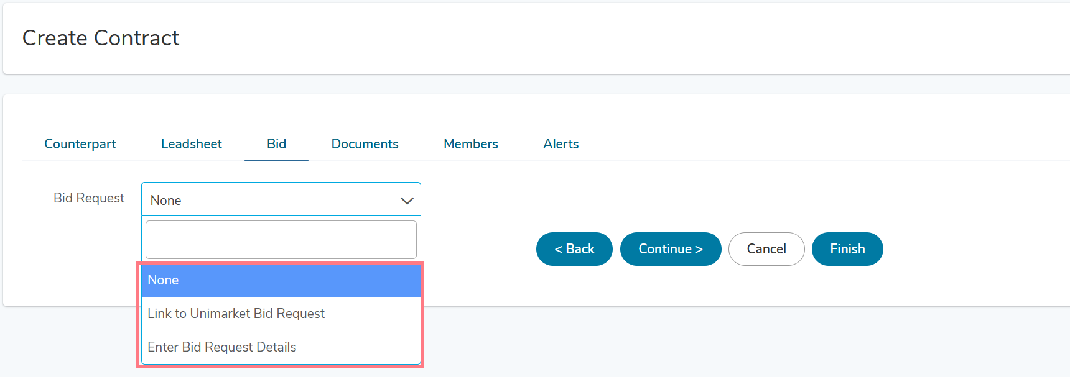1070x377 pixels.
Task: Click the chevron arrow on Bid Request dropdown
Action: pyautogui.click(x=407, y=201)
